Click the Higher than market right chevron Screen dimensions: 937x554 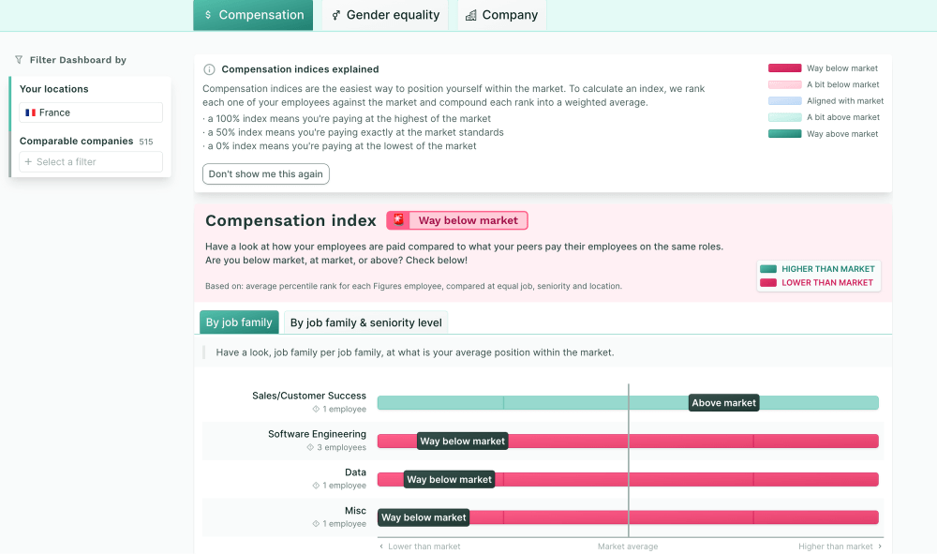[x=879, y=547]
